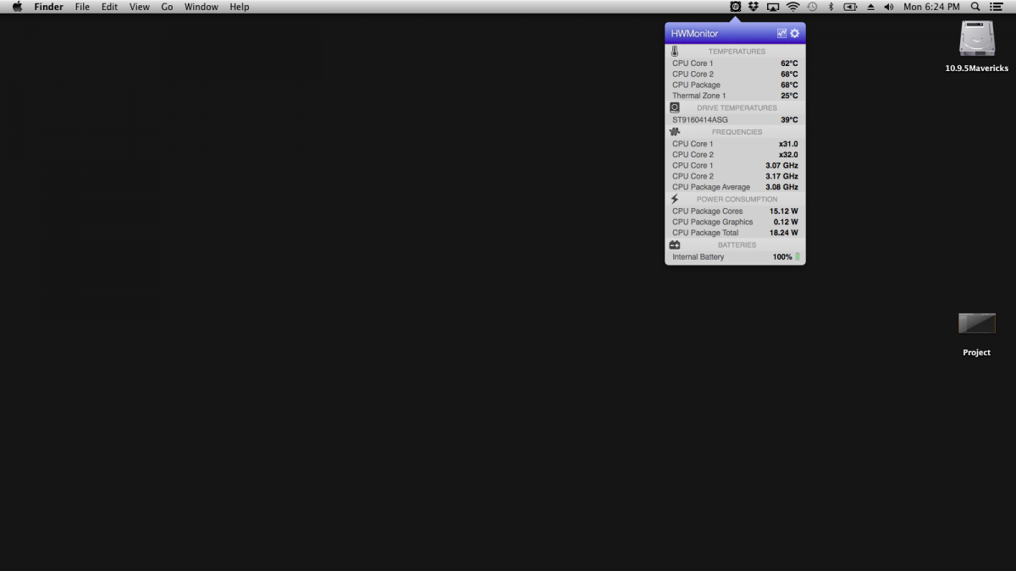Click the menu bar clock Mon 6:24 PM
Viewport: 1016px width, 571px height.
click(x=931, y=7)
